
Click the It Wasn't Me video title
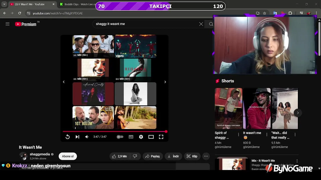point(30,147)
